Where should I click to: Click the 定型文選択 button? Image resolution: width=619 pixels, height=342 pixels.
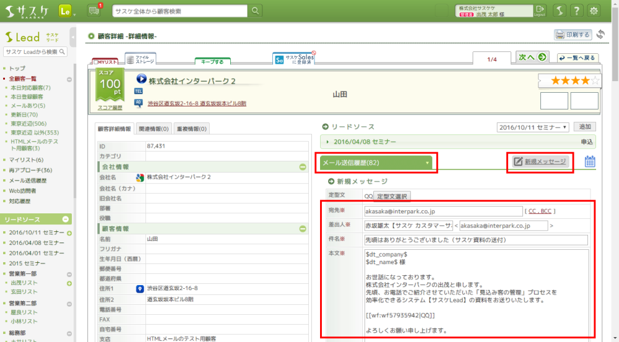coord(392,197)
